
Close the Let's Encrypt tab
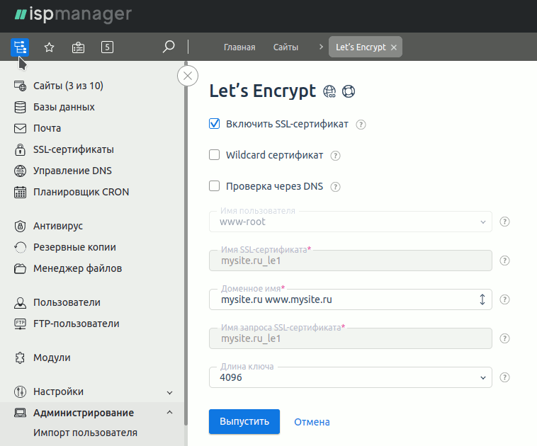point(394,47)
